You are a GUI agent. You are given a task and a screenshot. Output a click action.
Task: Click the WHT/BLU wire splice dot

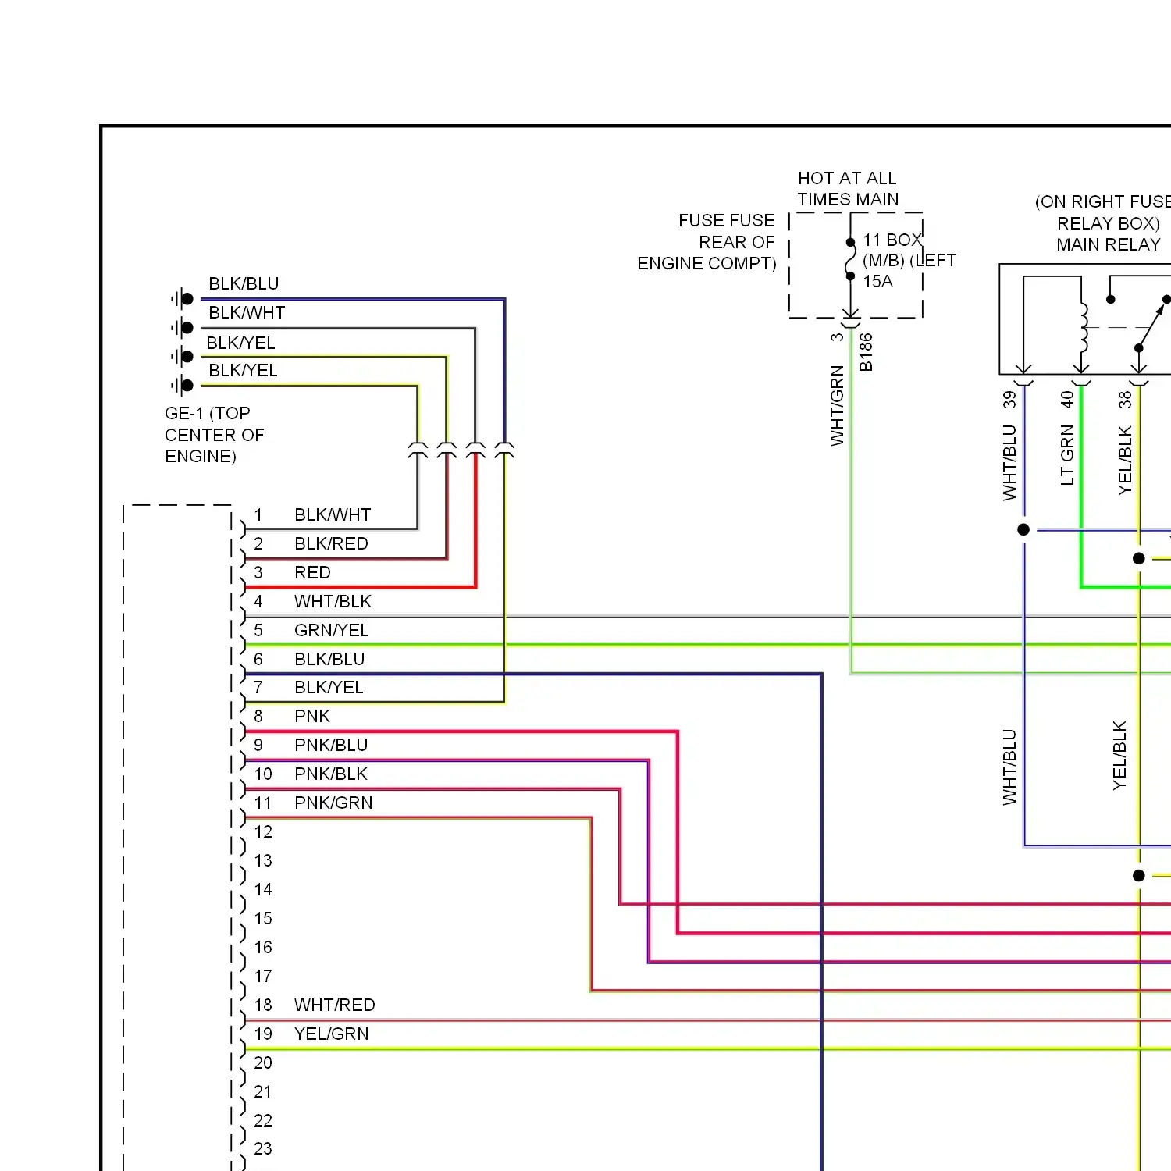1023,530
